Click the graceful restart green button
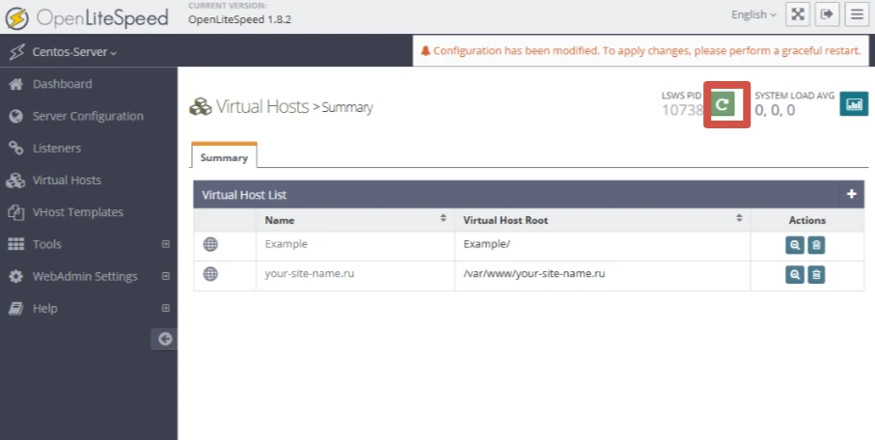 (723, 104)
